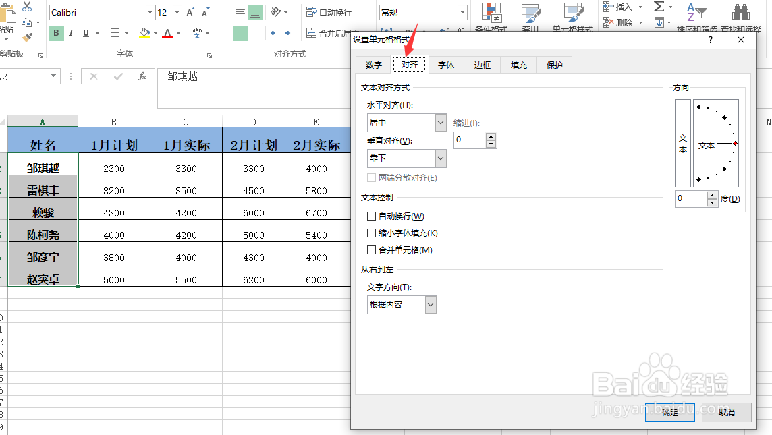
Task: Open the 垂直对齐 vertical alignment dropdown
Action: point(441,158)
